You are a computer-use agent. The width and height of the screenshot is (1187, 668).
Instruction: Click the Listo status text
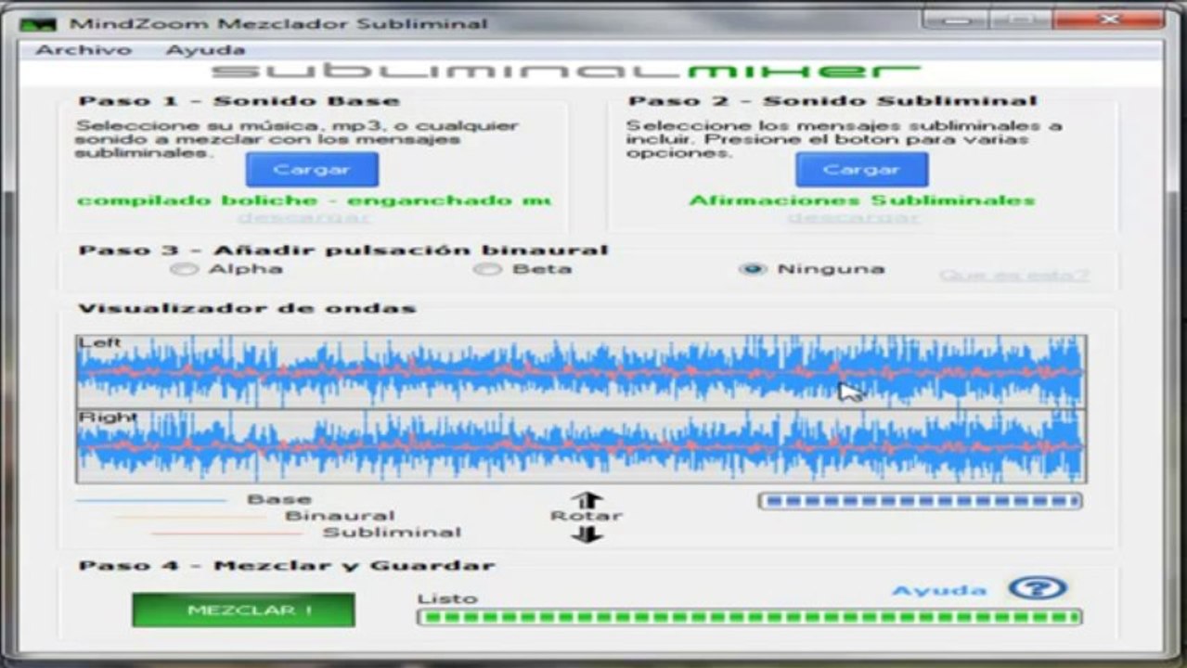(x=447, y=598)
